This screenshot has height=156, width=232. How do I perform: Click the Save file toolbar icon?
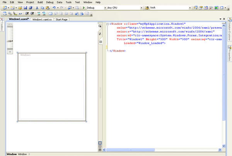click(25, 8)
